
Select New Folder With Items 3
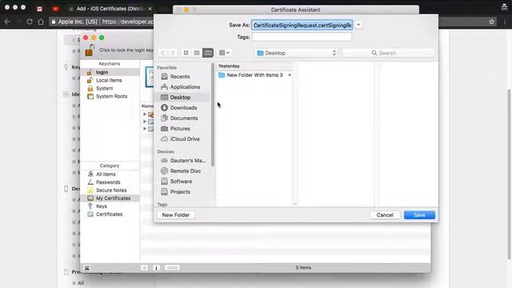[254, 75]
